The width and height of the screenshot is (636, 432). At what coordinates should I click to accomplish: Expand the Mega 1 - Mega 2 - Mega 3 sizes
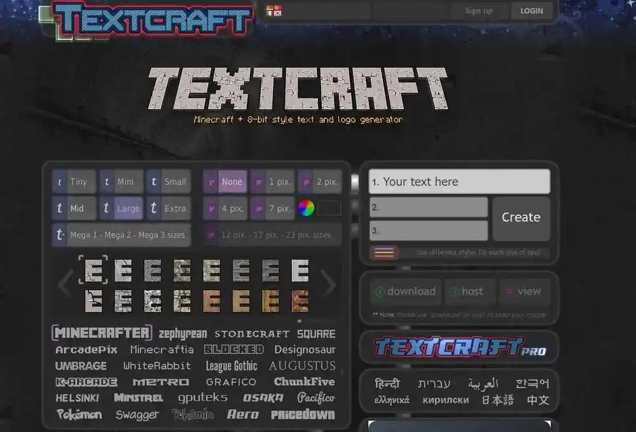coord(121,235)
